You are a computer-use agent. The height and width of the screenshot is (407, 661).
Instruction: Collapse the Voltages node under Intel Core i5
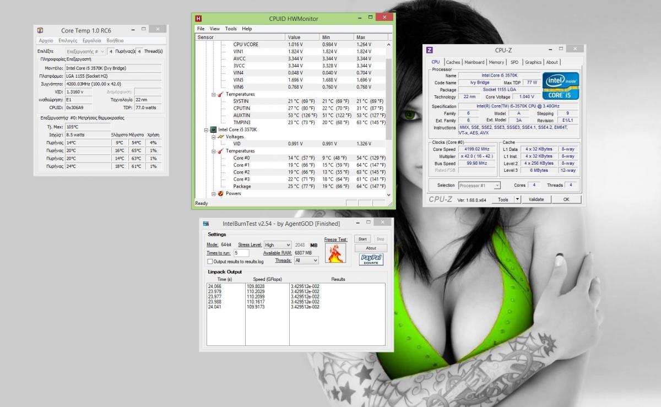click(213, 137)
